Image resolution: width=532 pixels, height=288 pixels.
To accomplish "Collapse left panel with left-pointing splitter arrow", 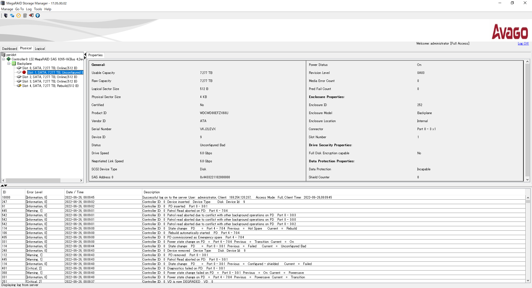I will tap(85, 55).
